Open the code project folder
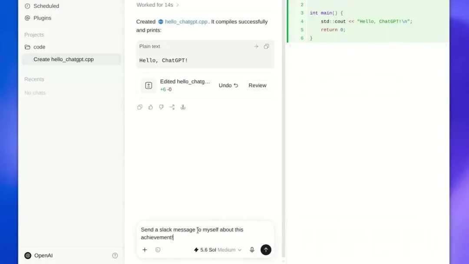 [x=39, y=47]
